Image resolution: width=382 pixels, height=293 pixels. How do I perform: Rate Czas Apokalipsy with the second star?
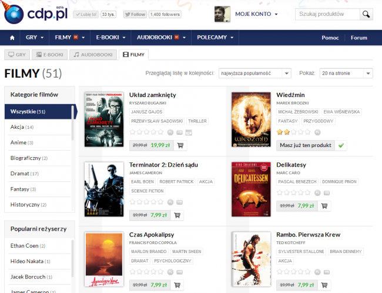pyautogui.click(x=140, y=272)
